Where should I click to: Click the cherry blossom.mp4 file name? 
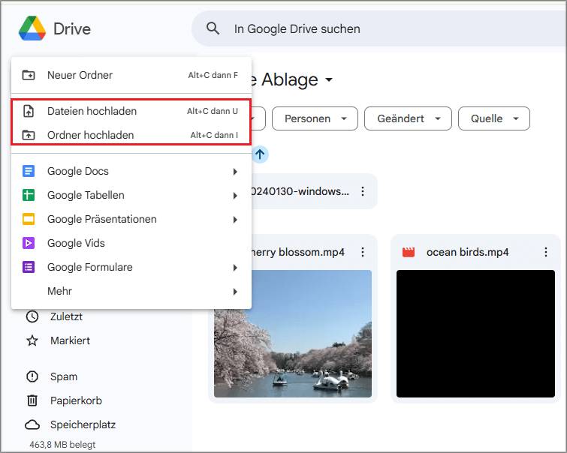298,252
